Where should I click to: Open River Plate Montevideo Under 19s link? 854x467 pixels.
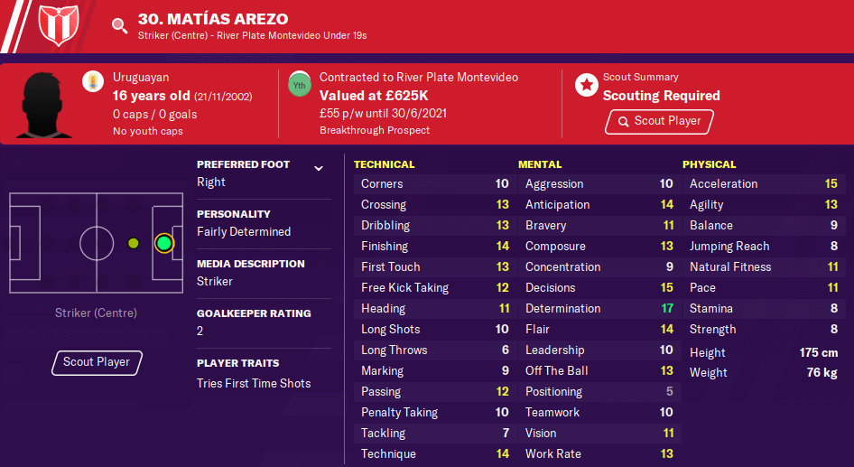coord(292,35)
